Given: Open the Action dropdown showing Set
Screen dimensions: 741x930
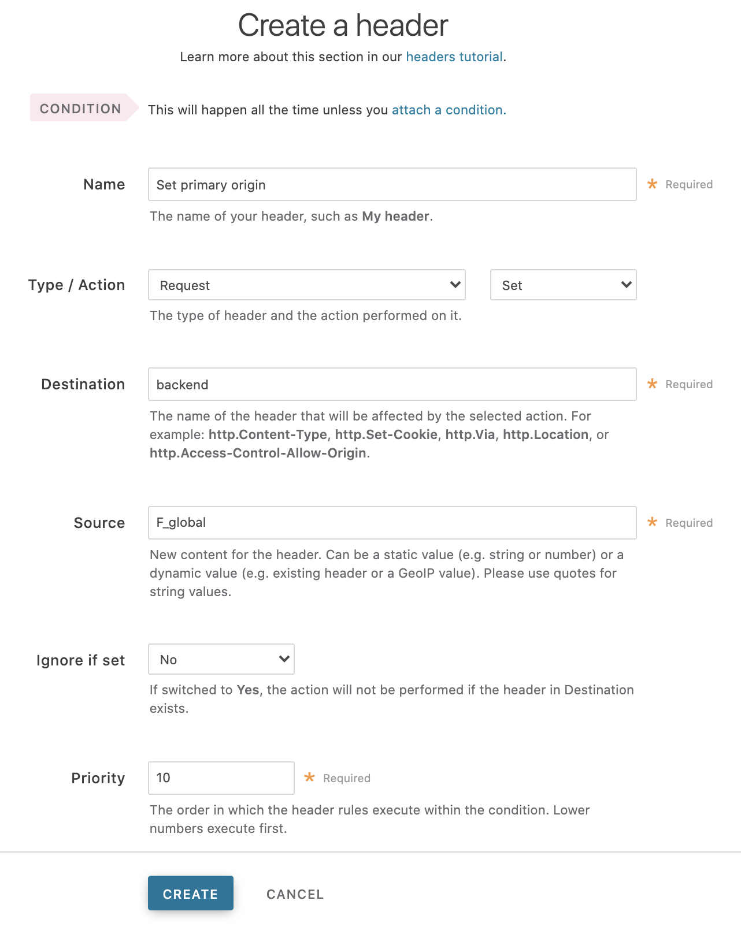Looking at the screenshot, I should click(562, 285).
